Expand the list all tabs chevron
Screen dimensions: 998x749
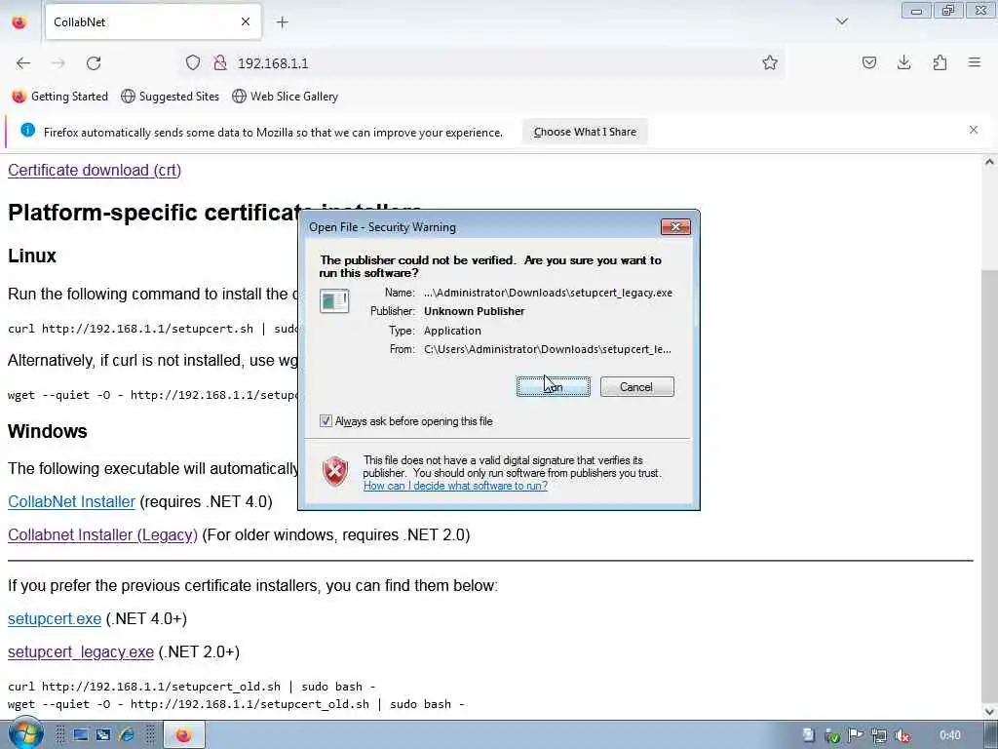841,21
